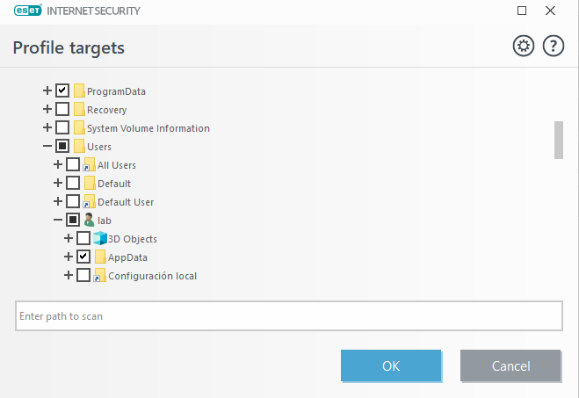Click the lab user profile icon

click(89, 220)
